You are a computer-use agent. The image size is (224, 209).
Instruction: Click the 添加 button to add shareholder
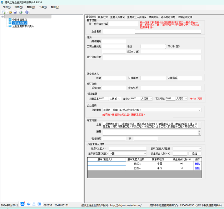click(x=195, y=153)
